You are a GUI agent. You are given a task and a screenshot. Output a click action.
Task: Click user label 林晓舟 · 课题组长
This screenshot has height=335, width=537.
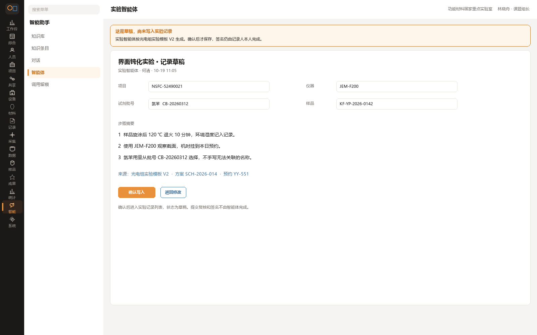point(514,9)
